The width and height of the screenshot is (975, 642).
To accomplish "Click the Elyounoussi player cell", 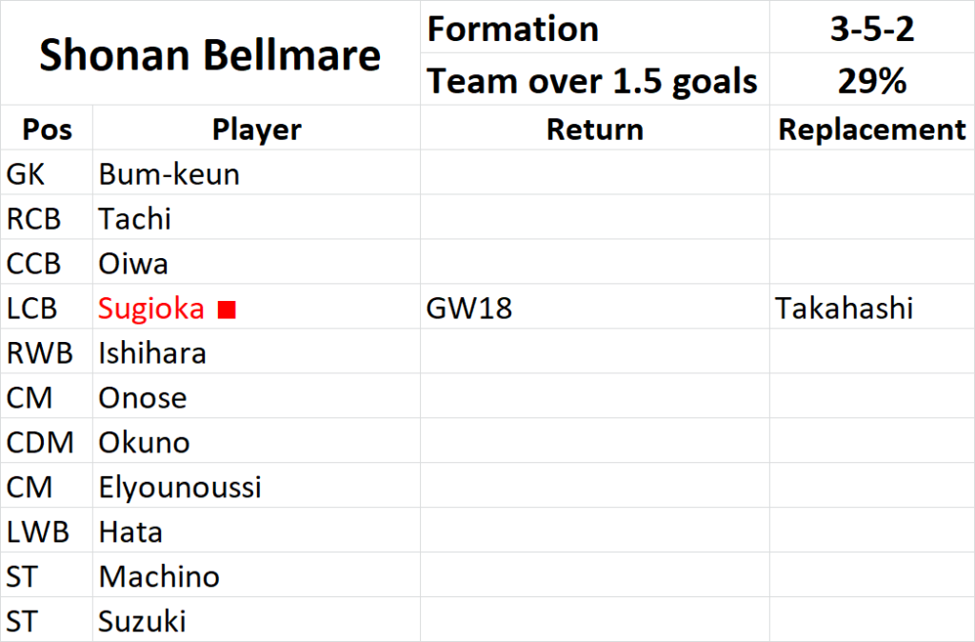I will pos(256,486).
